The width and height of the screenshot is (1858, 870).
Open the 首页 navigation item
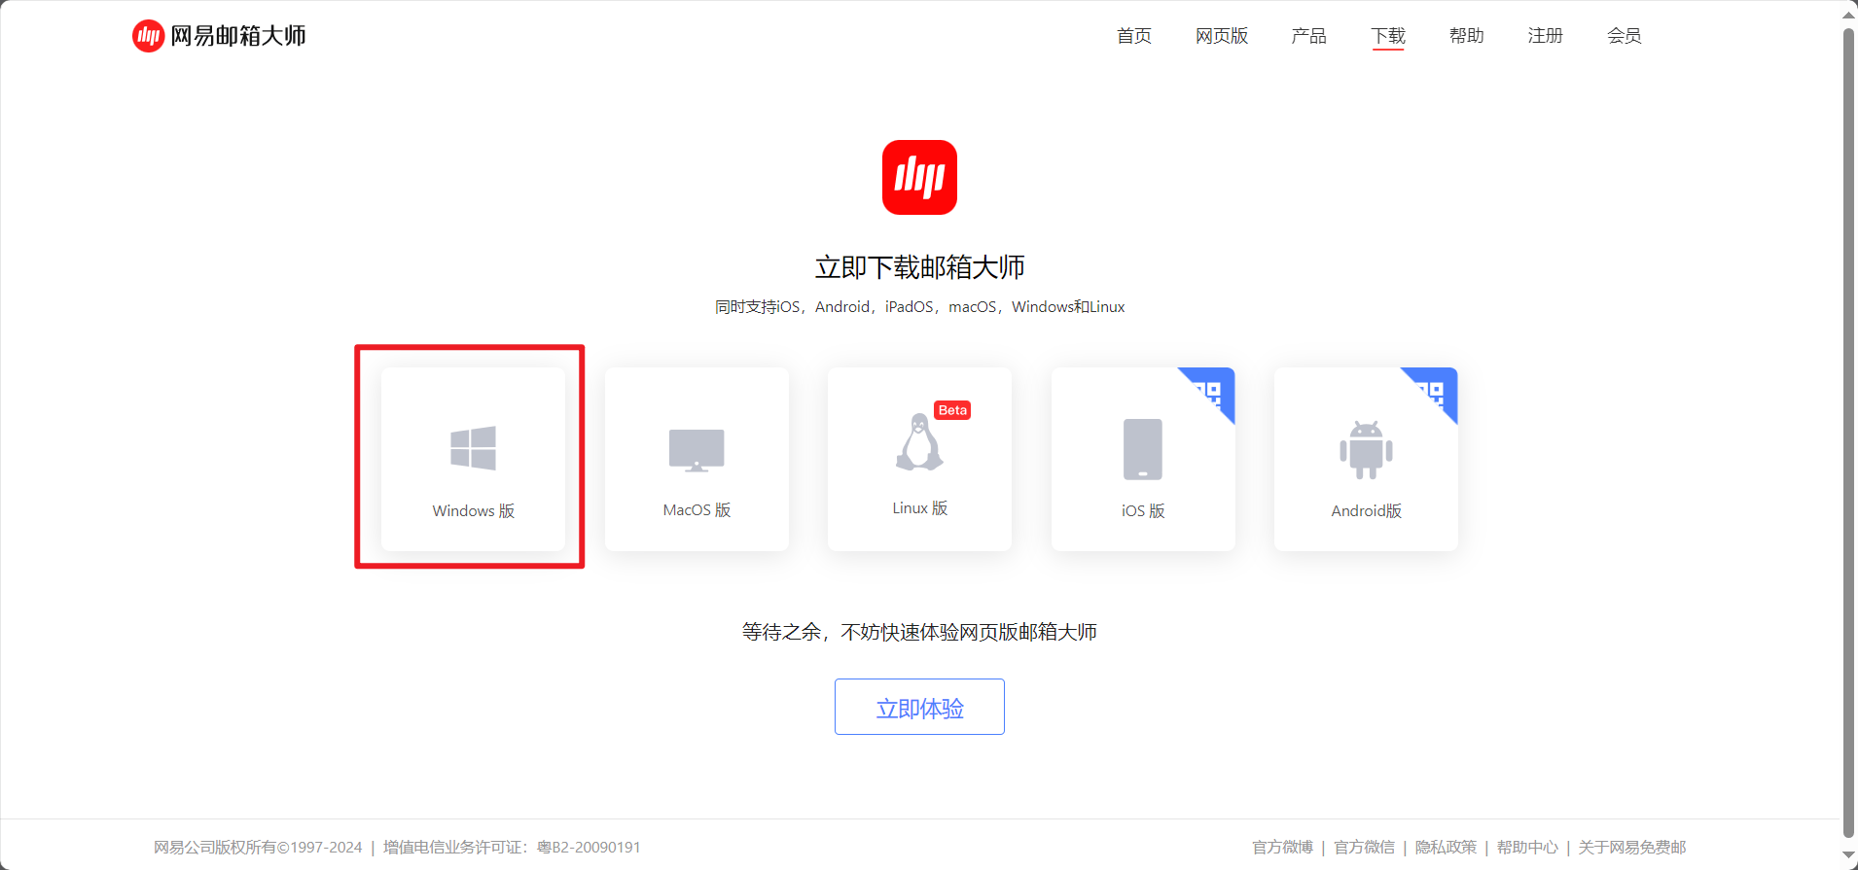(1133, 36)
